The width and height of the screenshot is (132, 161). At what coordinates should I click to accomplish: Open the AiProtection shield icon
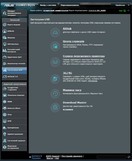[5, 44]
